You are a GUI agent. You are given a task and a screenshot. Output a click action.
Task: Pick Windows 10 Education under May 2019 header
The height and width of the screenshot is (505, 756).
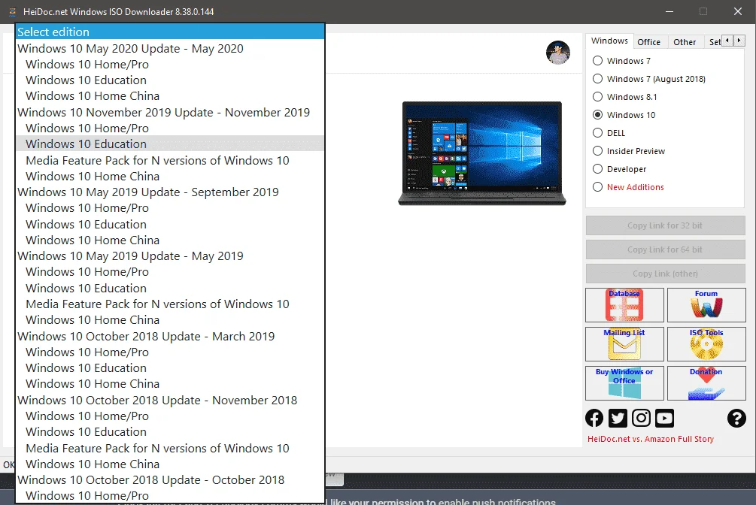170,288
